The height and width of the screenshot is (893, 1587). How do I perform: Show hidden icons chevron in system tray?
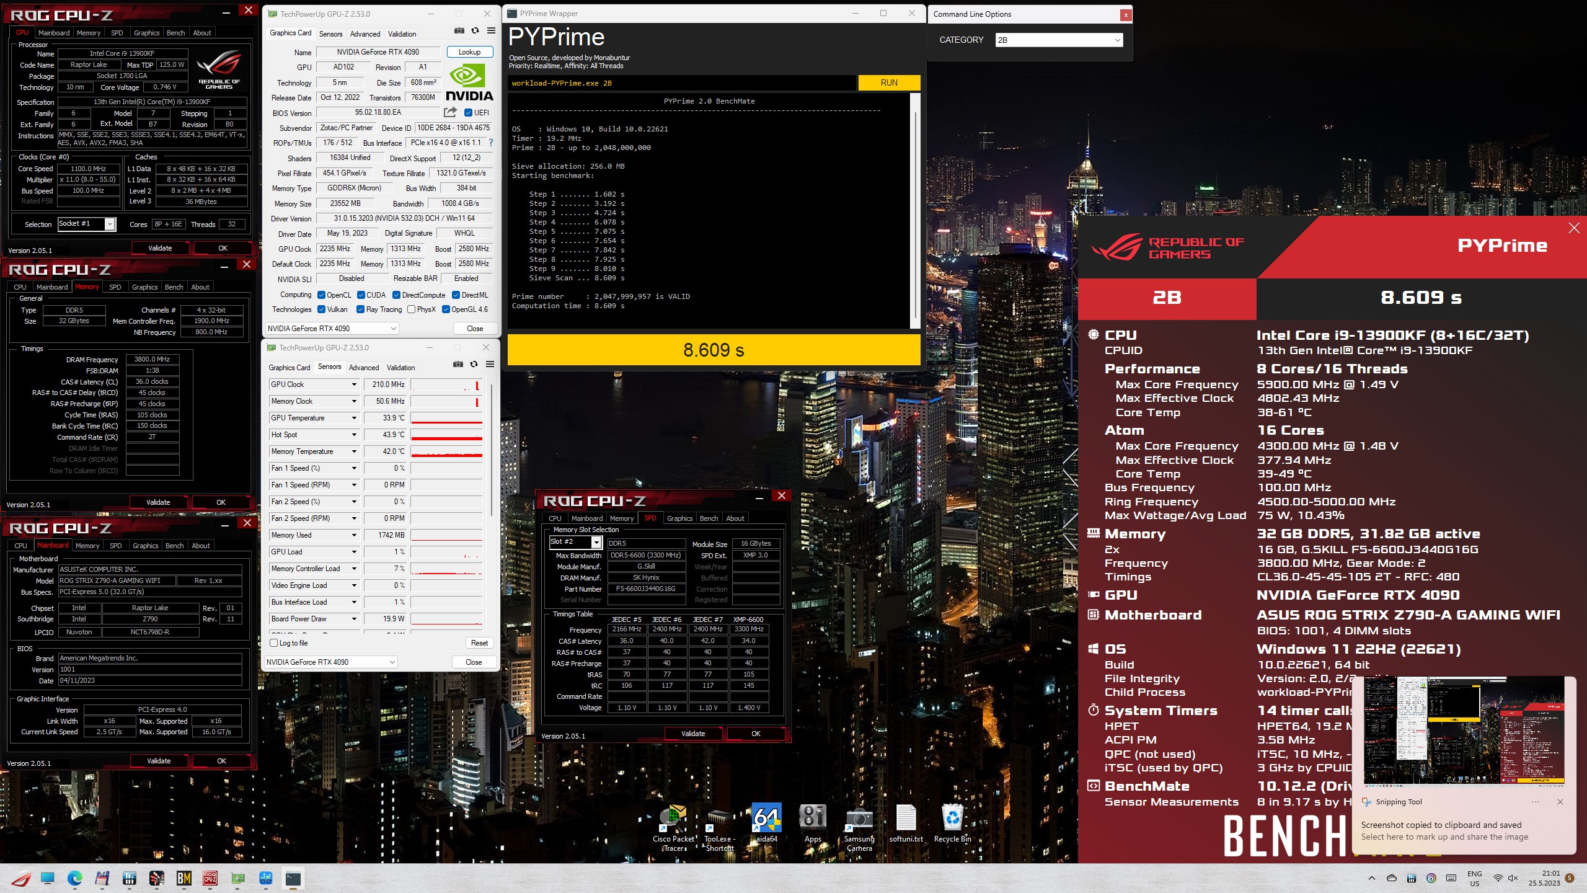point(1372,878)
